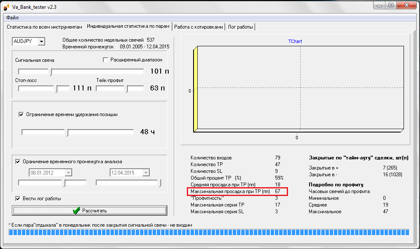
Task: Click the Va_Bank_tester app icon in title bar
Action: 6,7
